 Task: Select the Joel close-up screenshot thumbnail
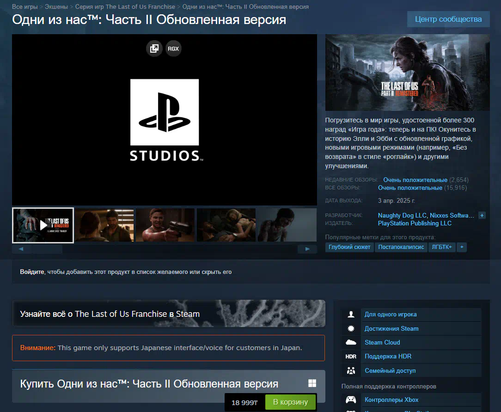pos(104,225)
